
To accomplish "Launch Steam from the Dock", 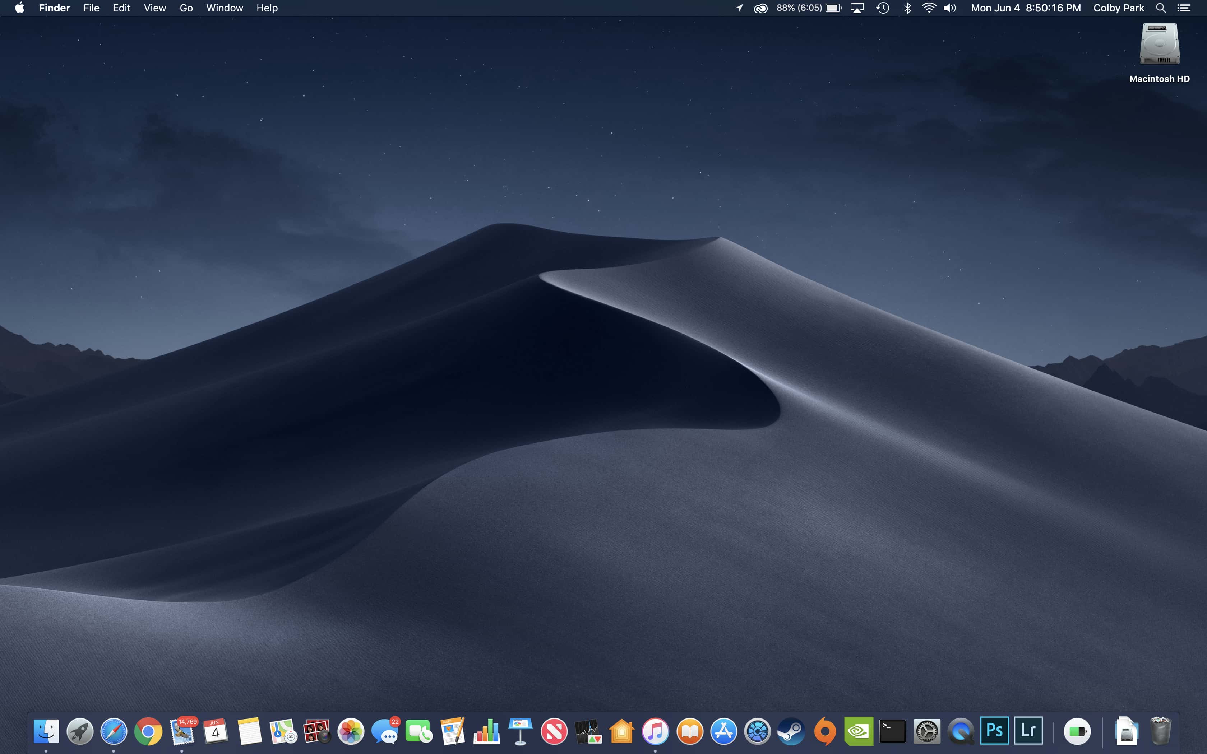I will pyautogui.click(x=791, y=732).
